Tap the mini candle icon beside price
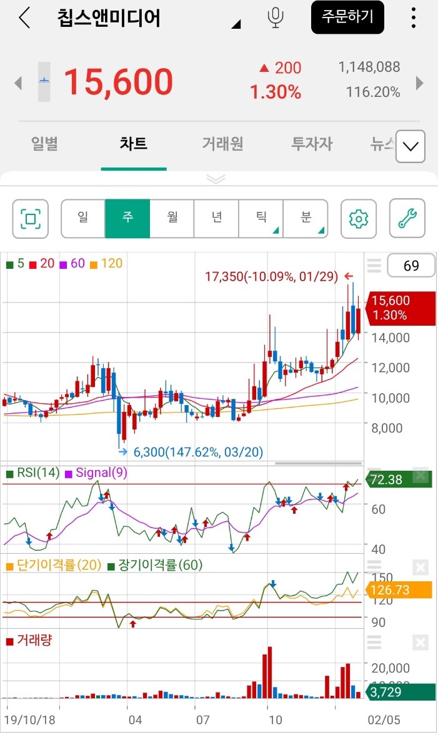The height and width of the screenshot is (737, 438). tap(44, 82)
